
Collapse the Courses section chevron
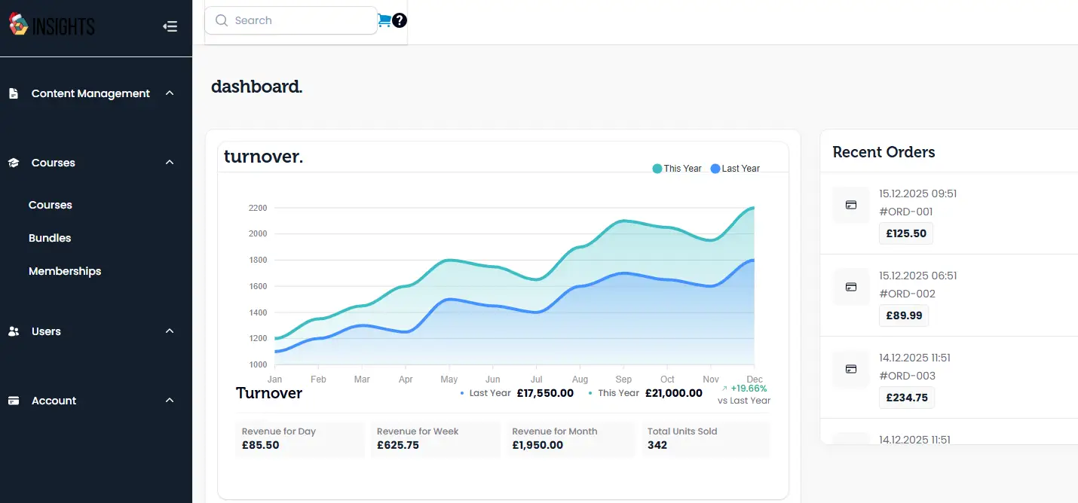pyautogui.click(x=170, y=163)
